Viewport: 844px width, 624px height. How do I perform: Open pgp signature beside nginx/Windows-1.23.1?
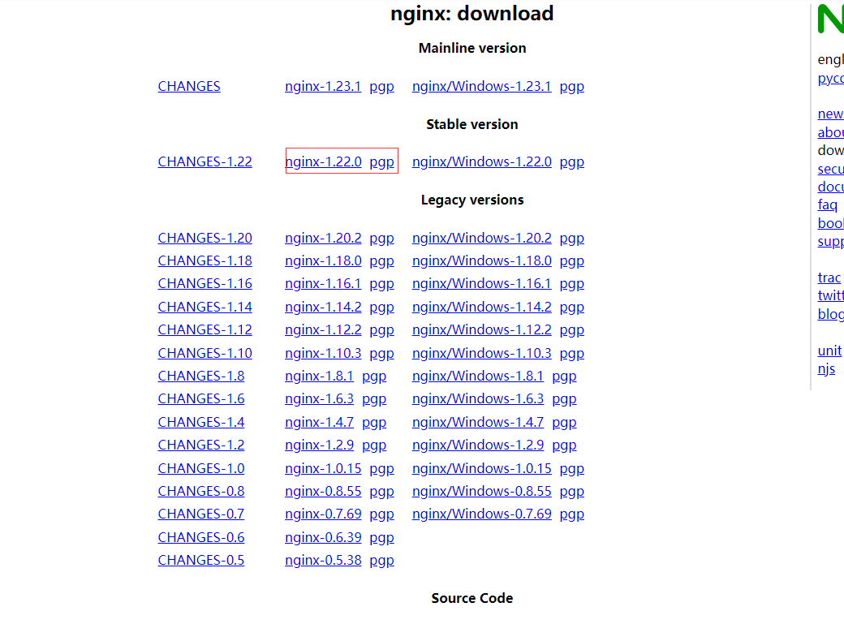(x=571, y=87)
